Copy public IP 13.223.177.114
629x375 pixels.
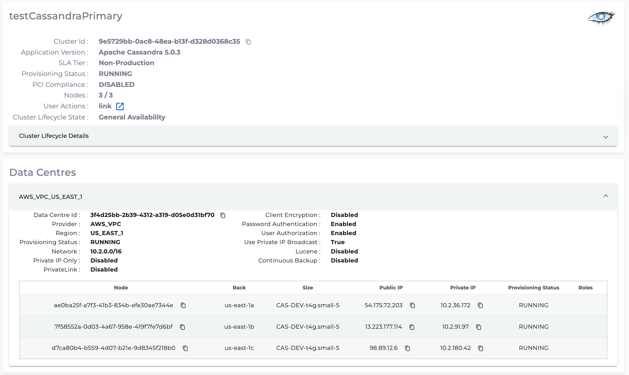[412, 327]
